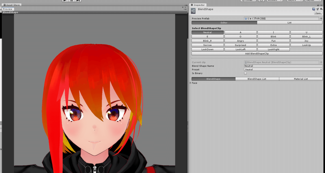Viewport: 325px width, 173px height.
Task: Select the A blend shape clip
Action: click(240, 32)
